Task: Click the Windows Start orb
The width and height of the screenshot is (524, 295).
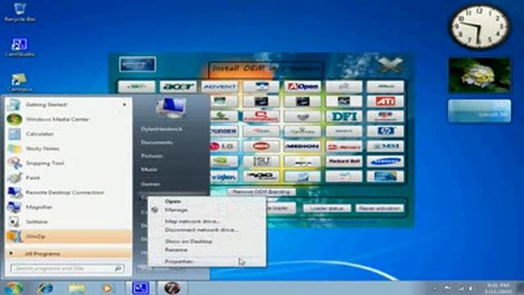Action: coord(13,288)
